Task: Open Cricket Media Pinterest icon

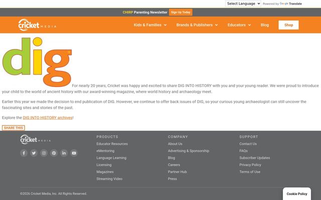Action: (x=54, y=153)
